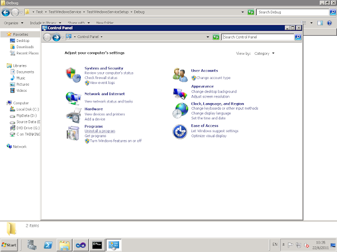Expand Debug address bar history dropdown
The image size is (337, 252).
pyautogui.click(x=243, y=12)
